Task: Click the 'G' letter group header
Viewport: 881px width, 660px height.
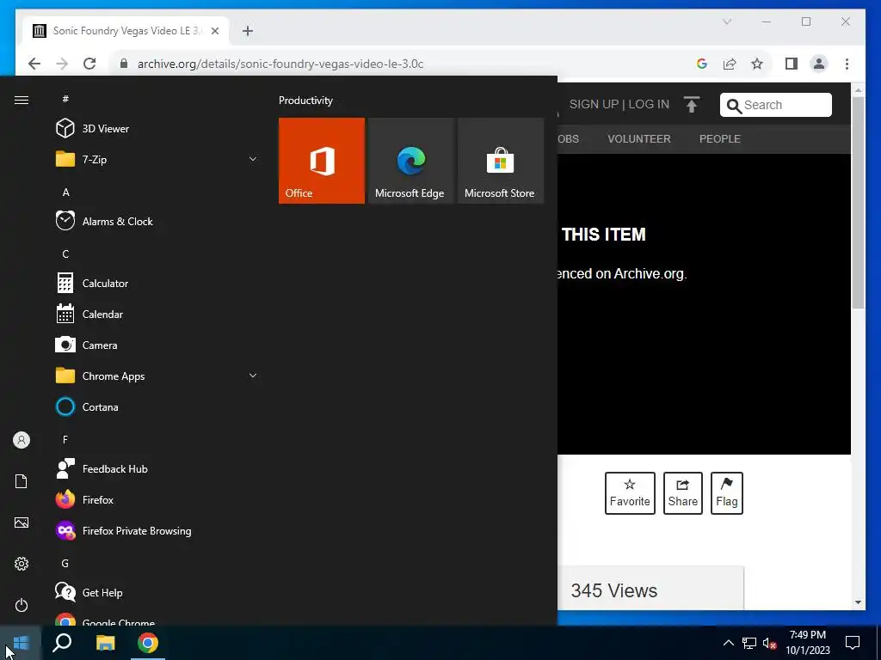Action: [x=65, y=564]
